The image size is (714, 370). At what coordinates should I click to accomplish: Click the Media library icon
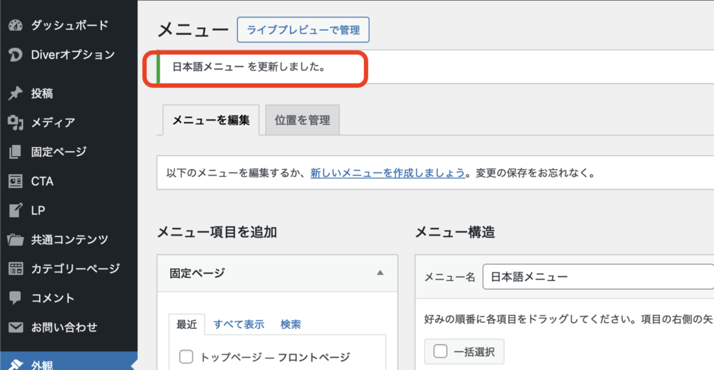[x=15, y=123]
